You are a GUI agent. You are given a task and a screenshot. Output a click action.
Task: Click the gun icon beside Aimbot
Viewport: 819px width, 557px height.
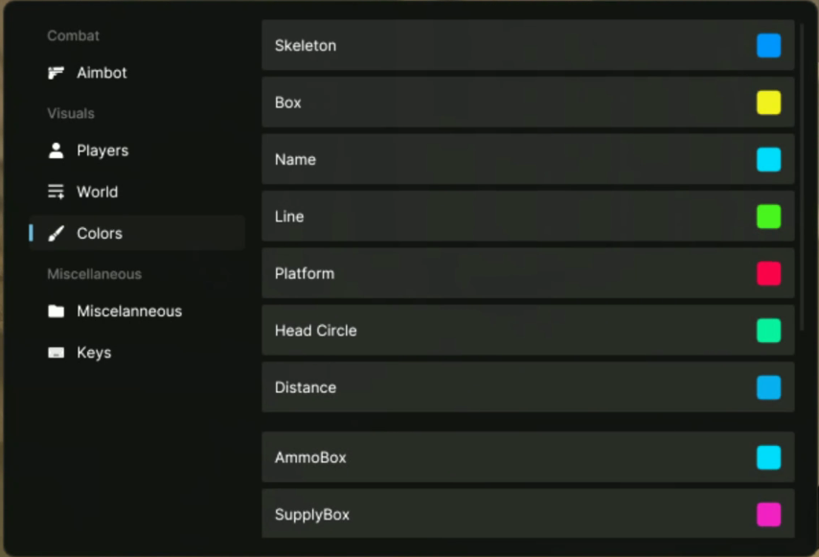coord(56,73)
